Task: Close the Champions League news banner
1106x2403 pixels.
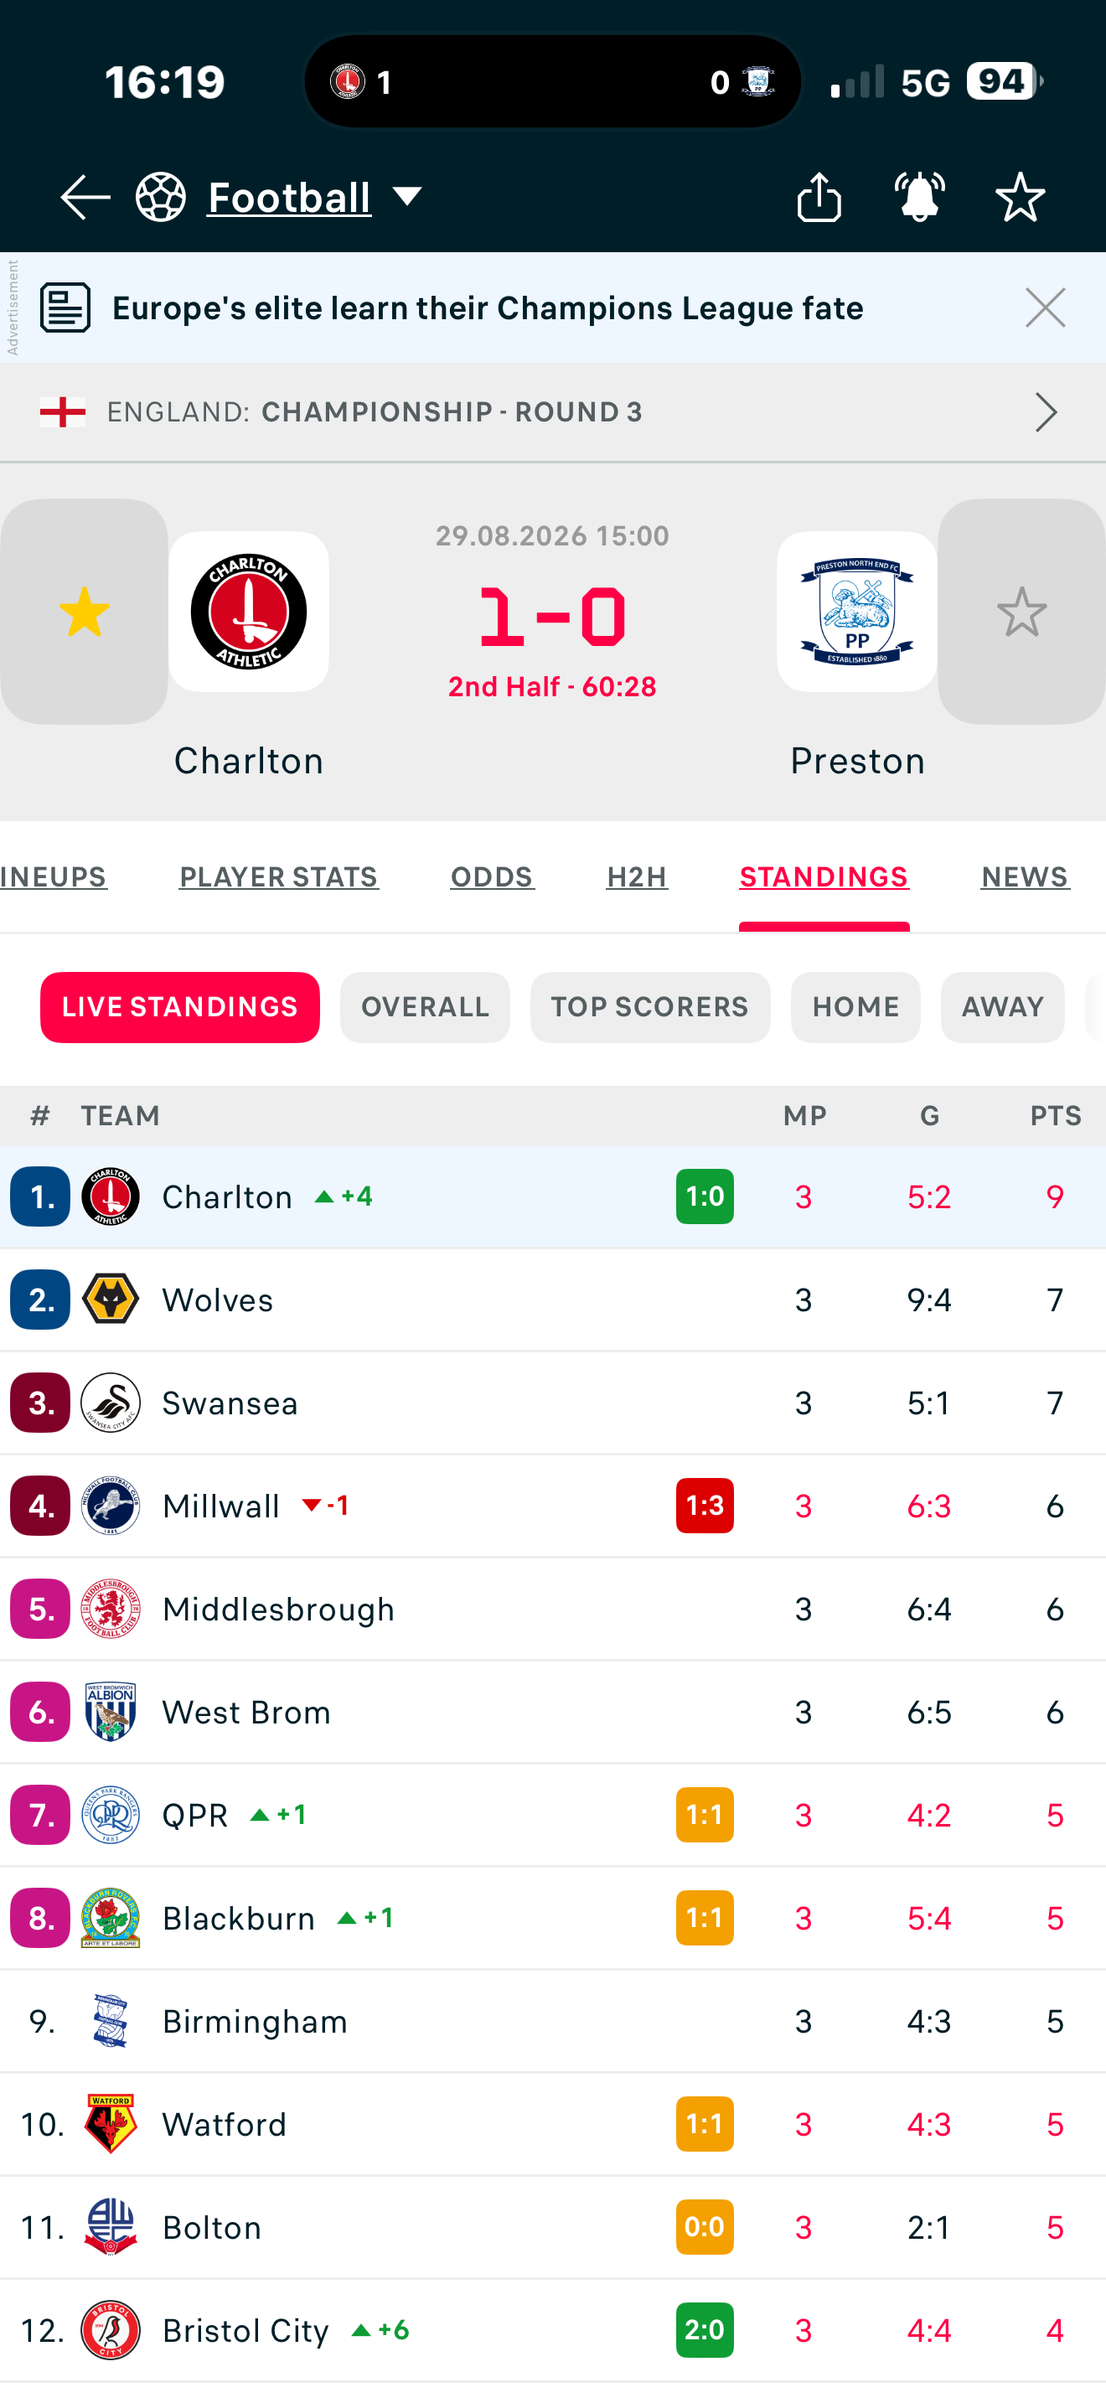Action: pyautogui.click(x=1046, y=307)
